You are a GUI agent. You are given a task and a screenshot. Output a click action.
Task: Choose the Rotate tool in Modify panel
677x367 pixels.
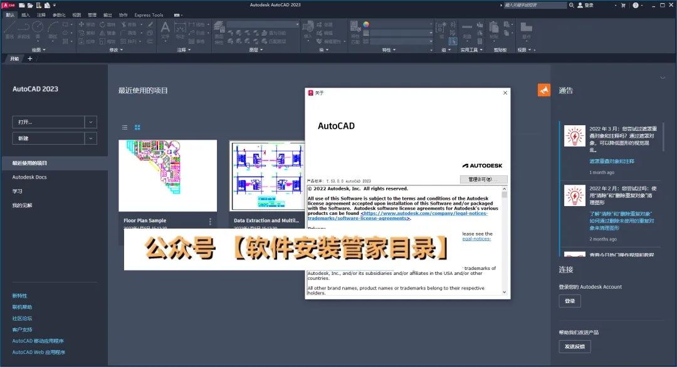coord(108,24)
